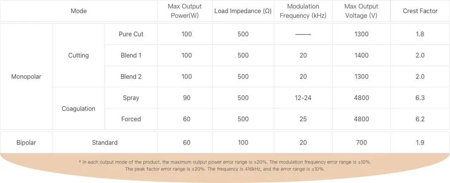This screenshot has width=450, height=183.
Task: Select the Modulation Frequency (kHz) header
Action: click(x=303, y=11)
